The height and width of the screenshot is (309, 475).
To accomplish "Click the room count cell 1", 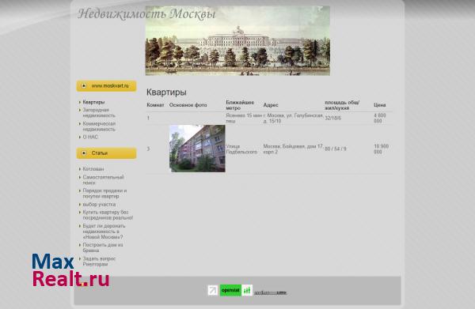I will 148,119.
